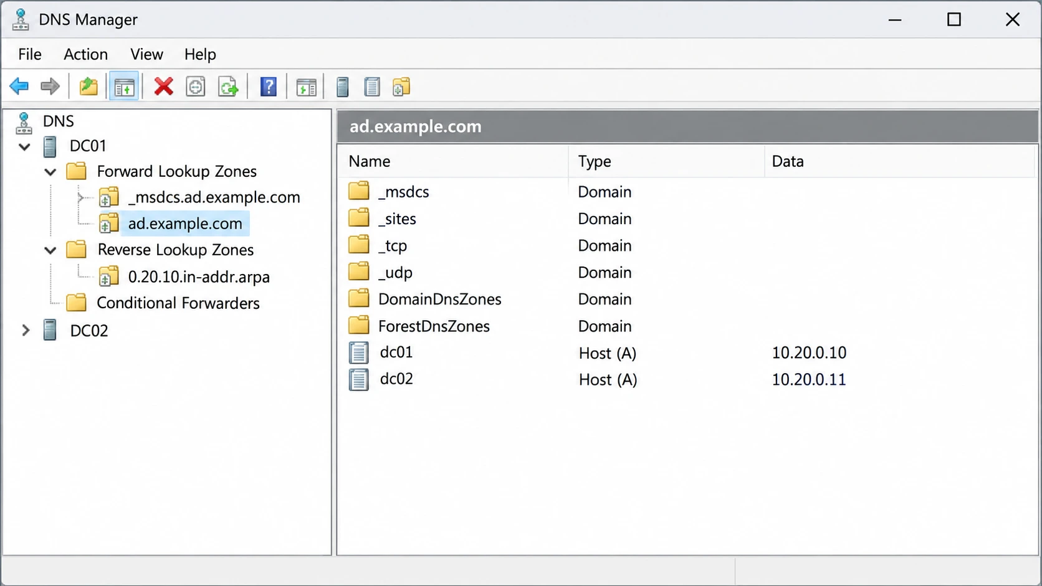Expand the _msdcs.ad.example.com zone
Image resolution: width=1042 pixels, height=586 pixels.
[81, 198]
